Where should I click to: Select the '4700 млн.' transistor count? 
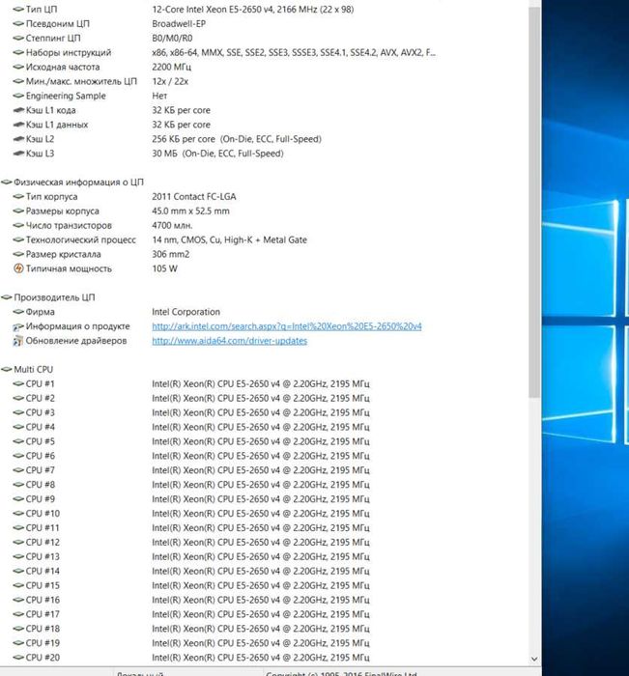[x=172, y=225]
